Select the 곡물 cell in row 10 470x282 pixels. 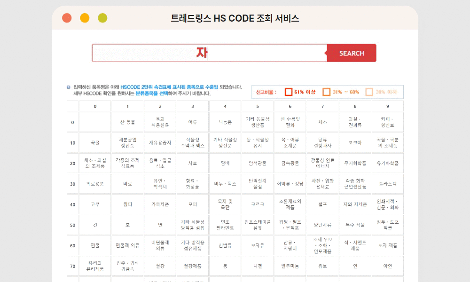(x=95, y=143)
